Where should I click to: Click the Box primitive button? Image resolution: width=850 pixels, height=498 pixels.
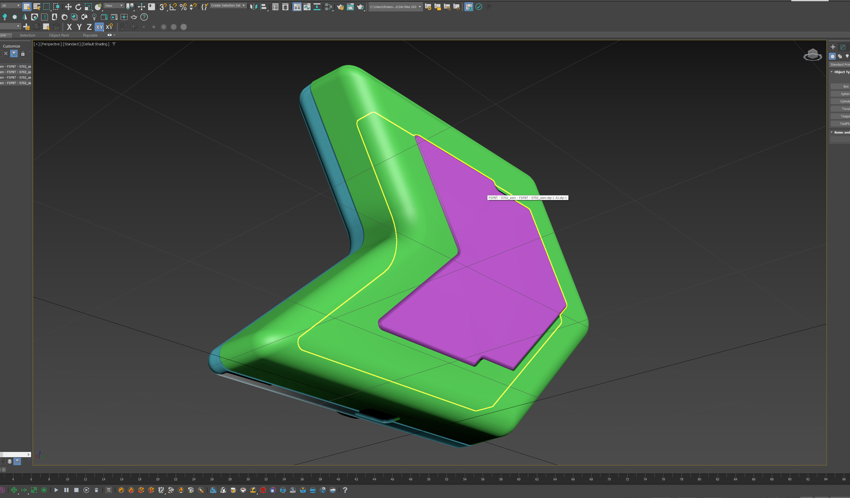click(x=840, y=86)
